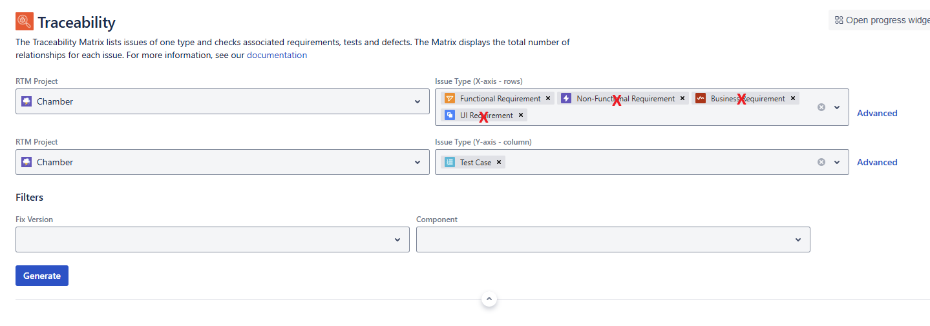Remove the Functional Requirement tag

pyautogui.click(x=548, y=99)
